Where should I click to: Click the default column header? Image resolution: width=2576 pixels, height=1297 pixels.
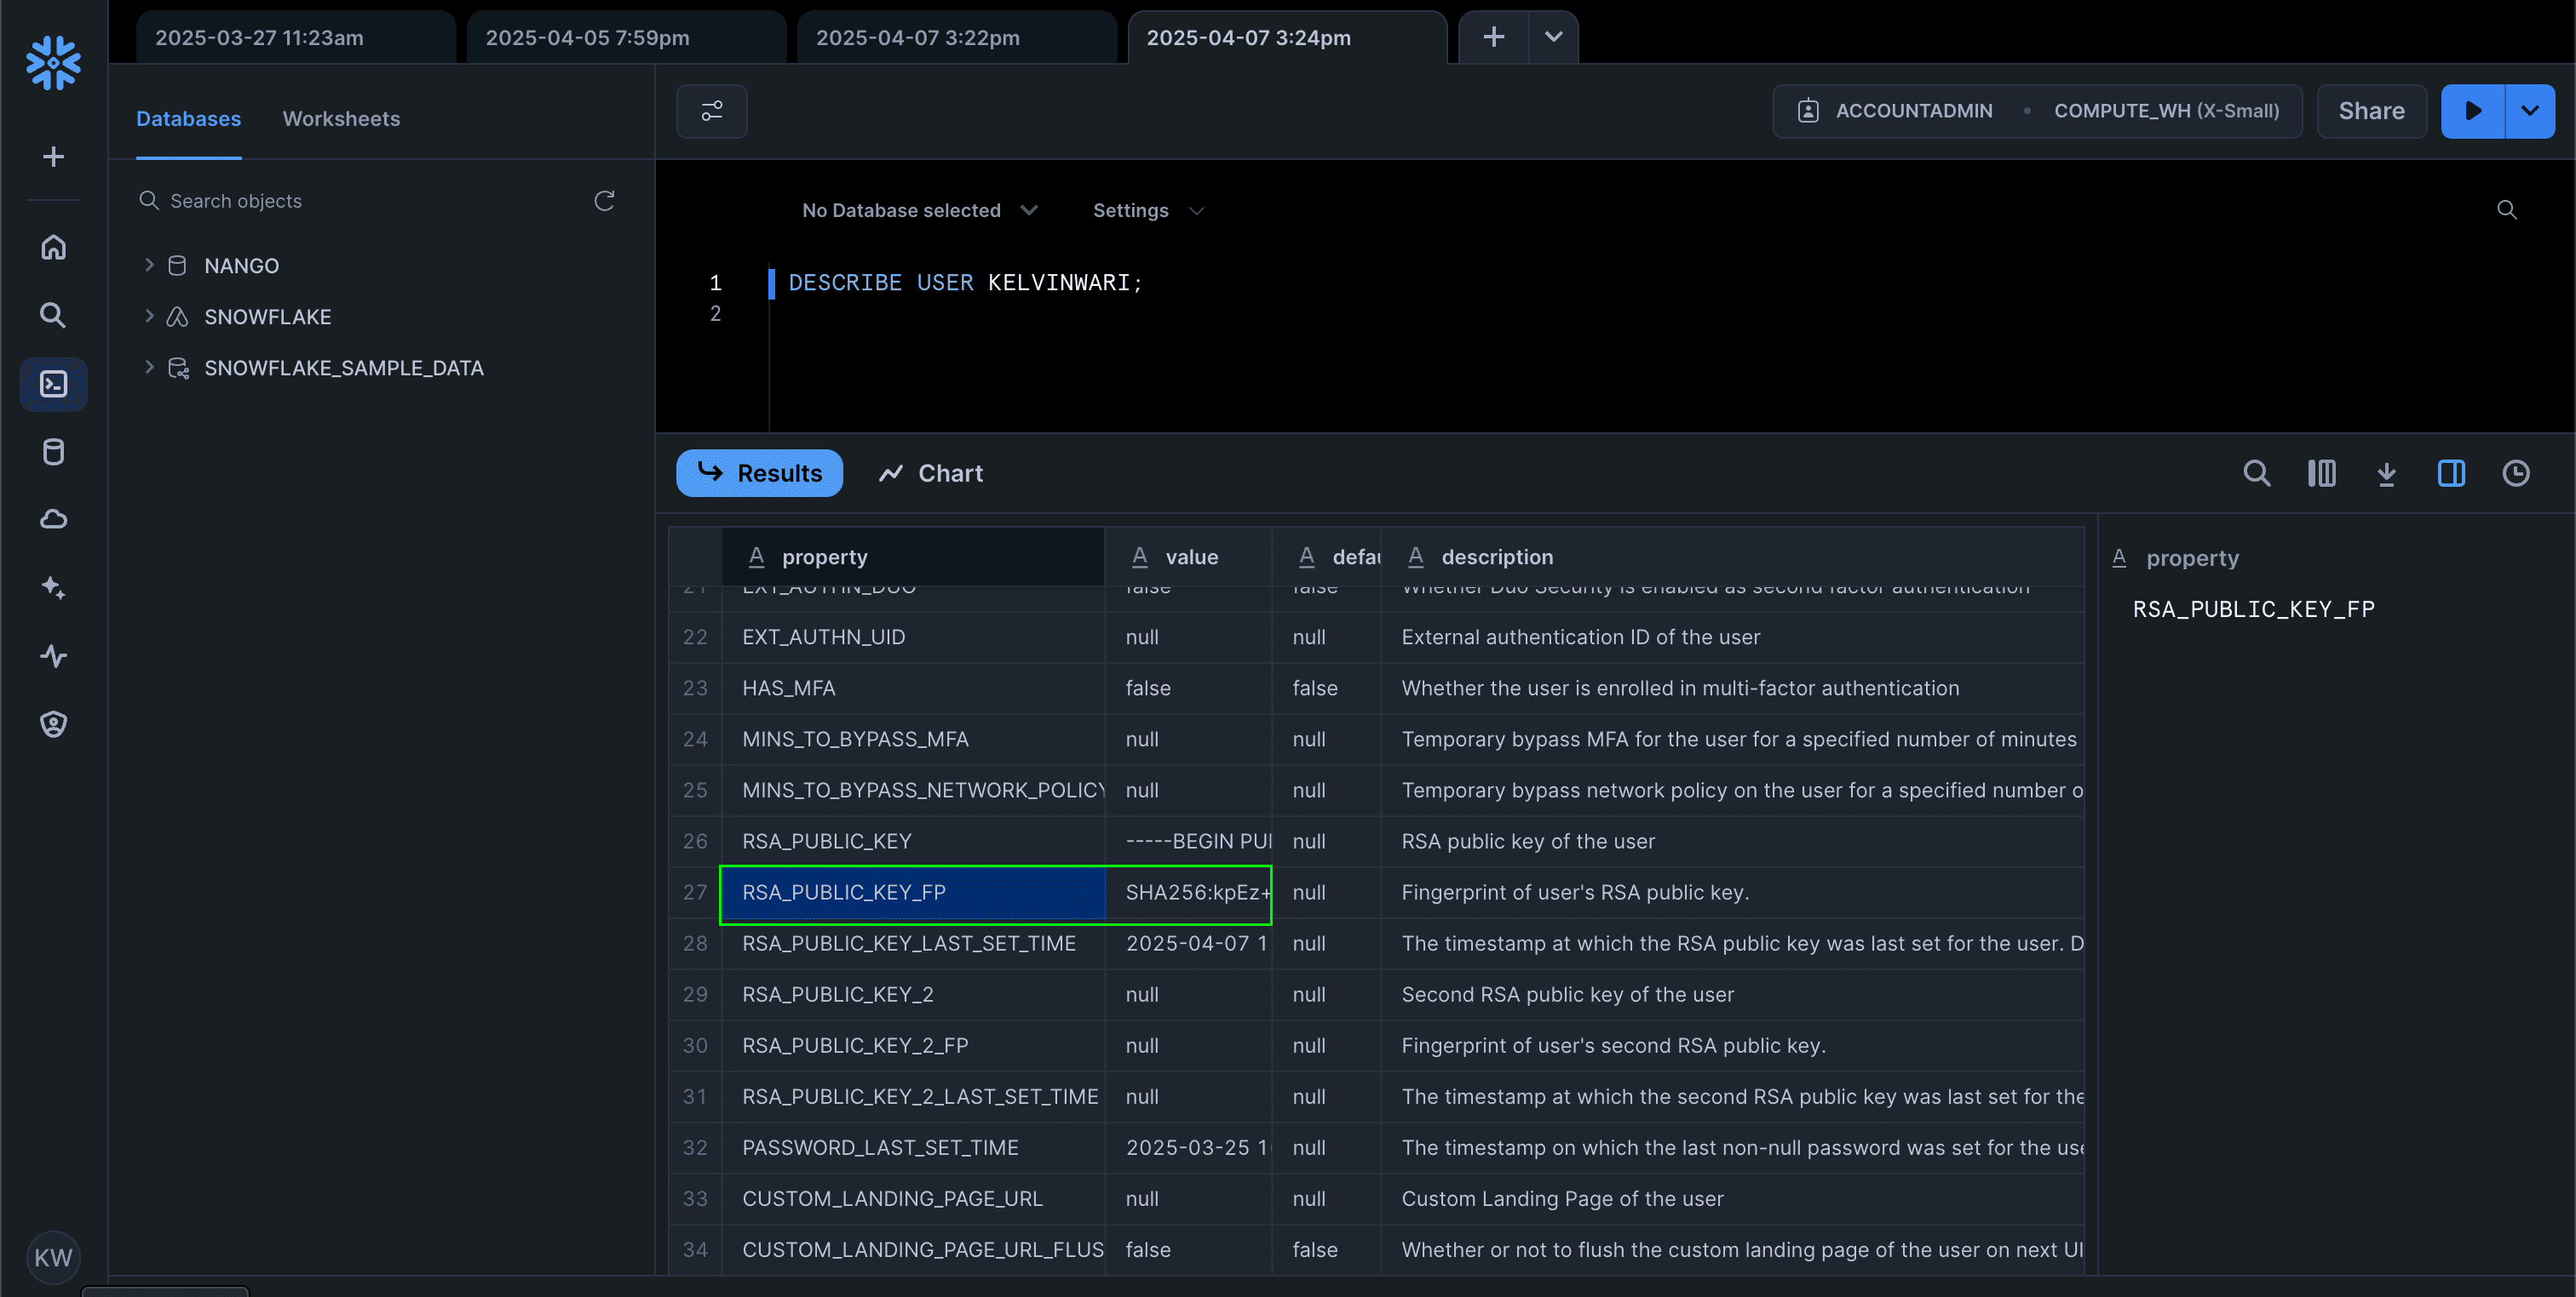1326,557
